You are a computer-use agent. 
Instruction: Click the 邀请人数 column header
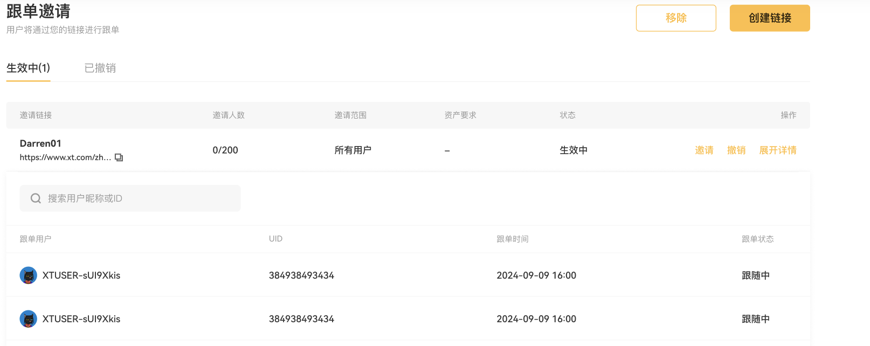pos(229,115)
